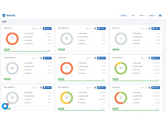
Task: Click trash icon on test_solar5.csv 25-email card
Action: (x=41, y=88)
